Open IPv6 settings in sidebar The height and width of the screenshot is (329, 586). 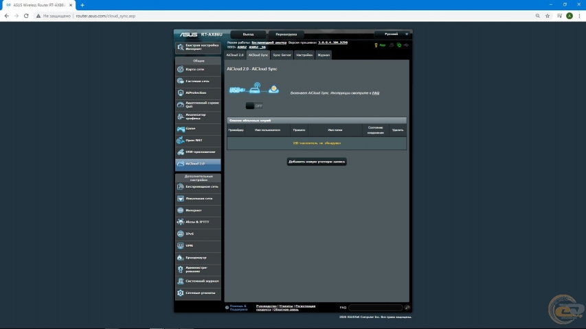[198, 234]
